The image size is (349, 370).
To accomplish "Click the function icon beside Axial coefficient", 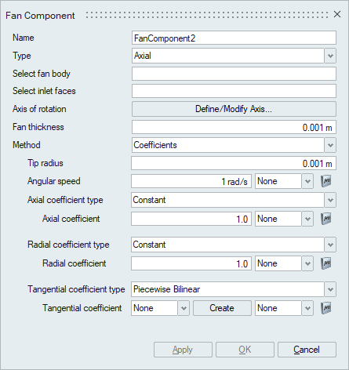I will (x=326, y=219).
